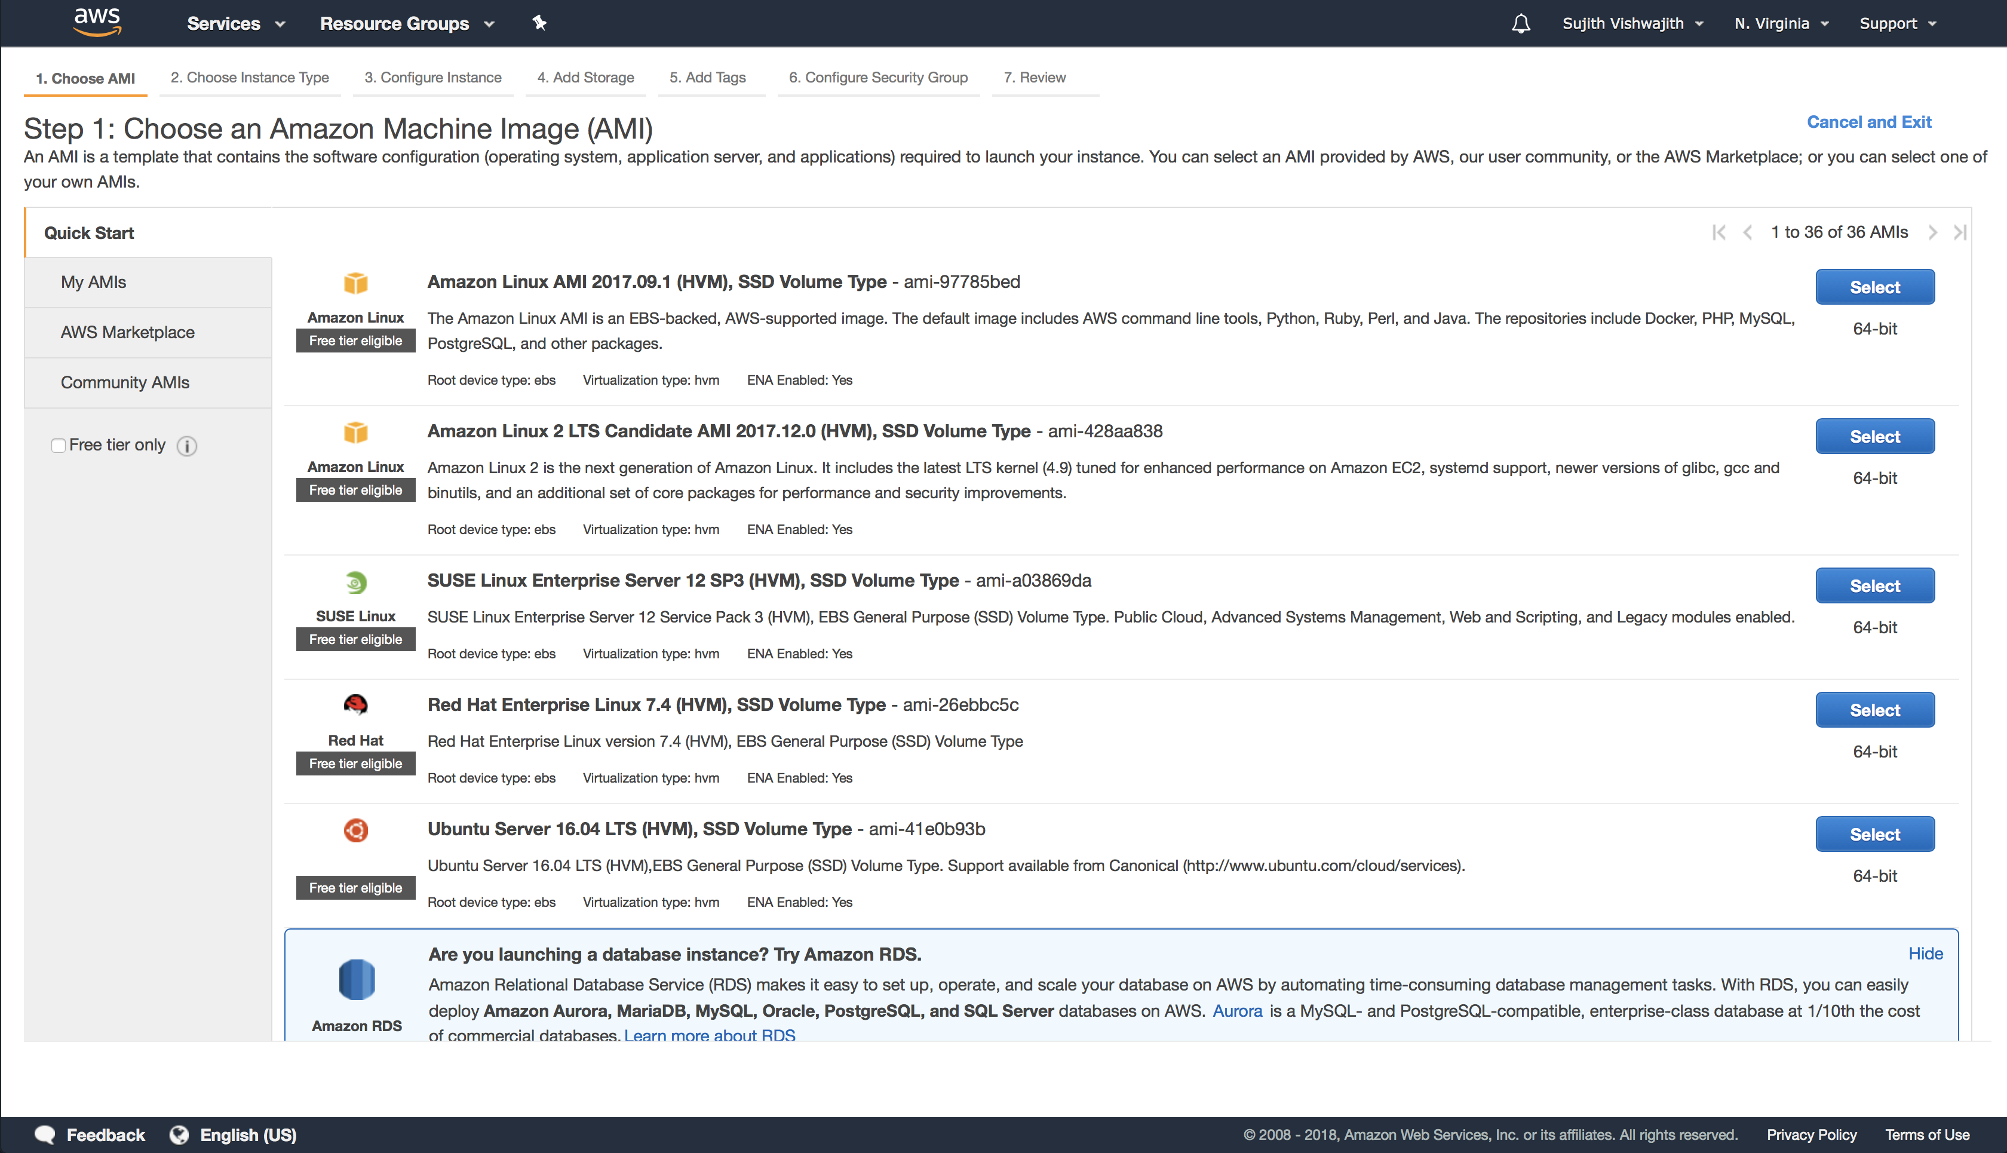Open the Privacy Policy link

pyautogui.click(x=1812, y=1135)
